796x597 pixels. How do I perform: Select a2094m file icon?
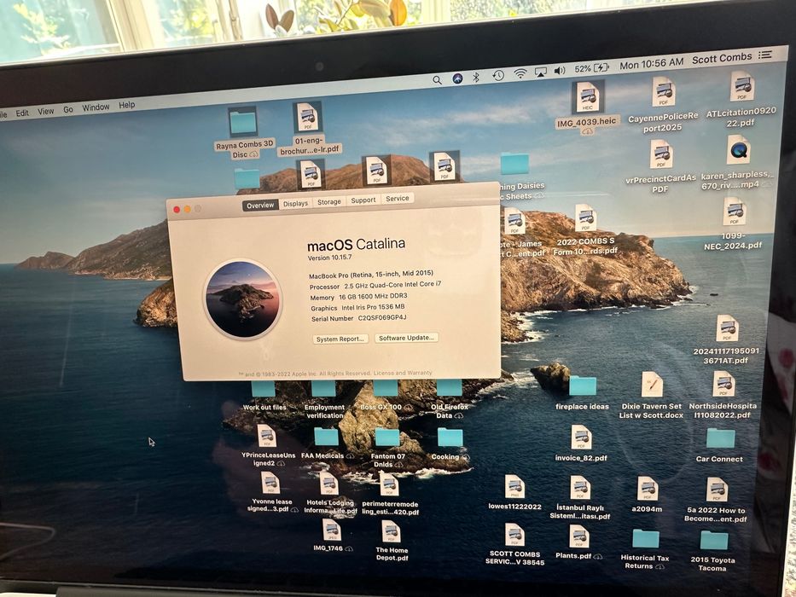(x=648, y=489)
